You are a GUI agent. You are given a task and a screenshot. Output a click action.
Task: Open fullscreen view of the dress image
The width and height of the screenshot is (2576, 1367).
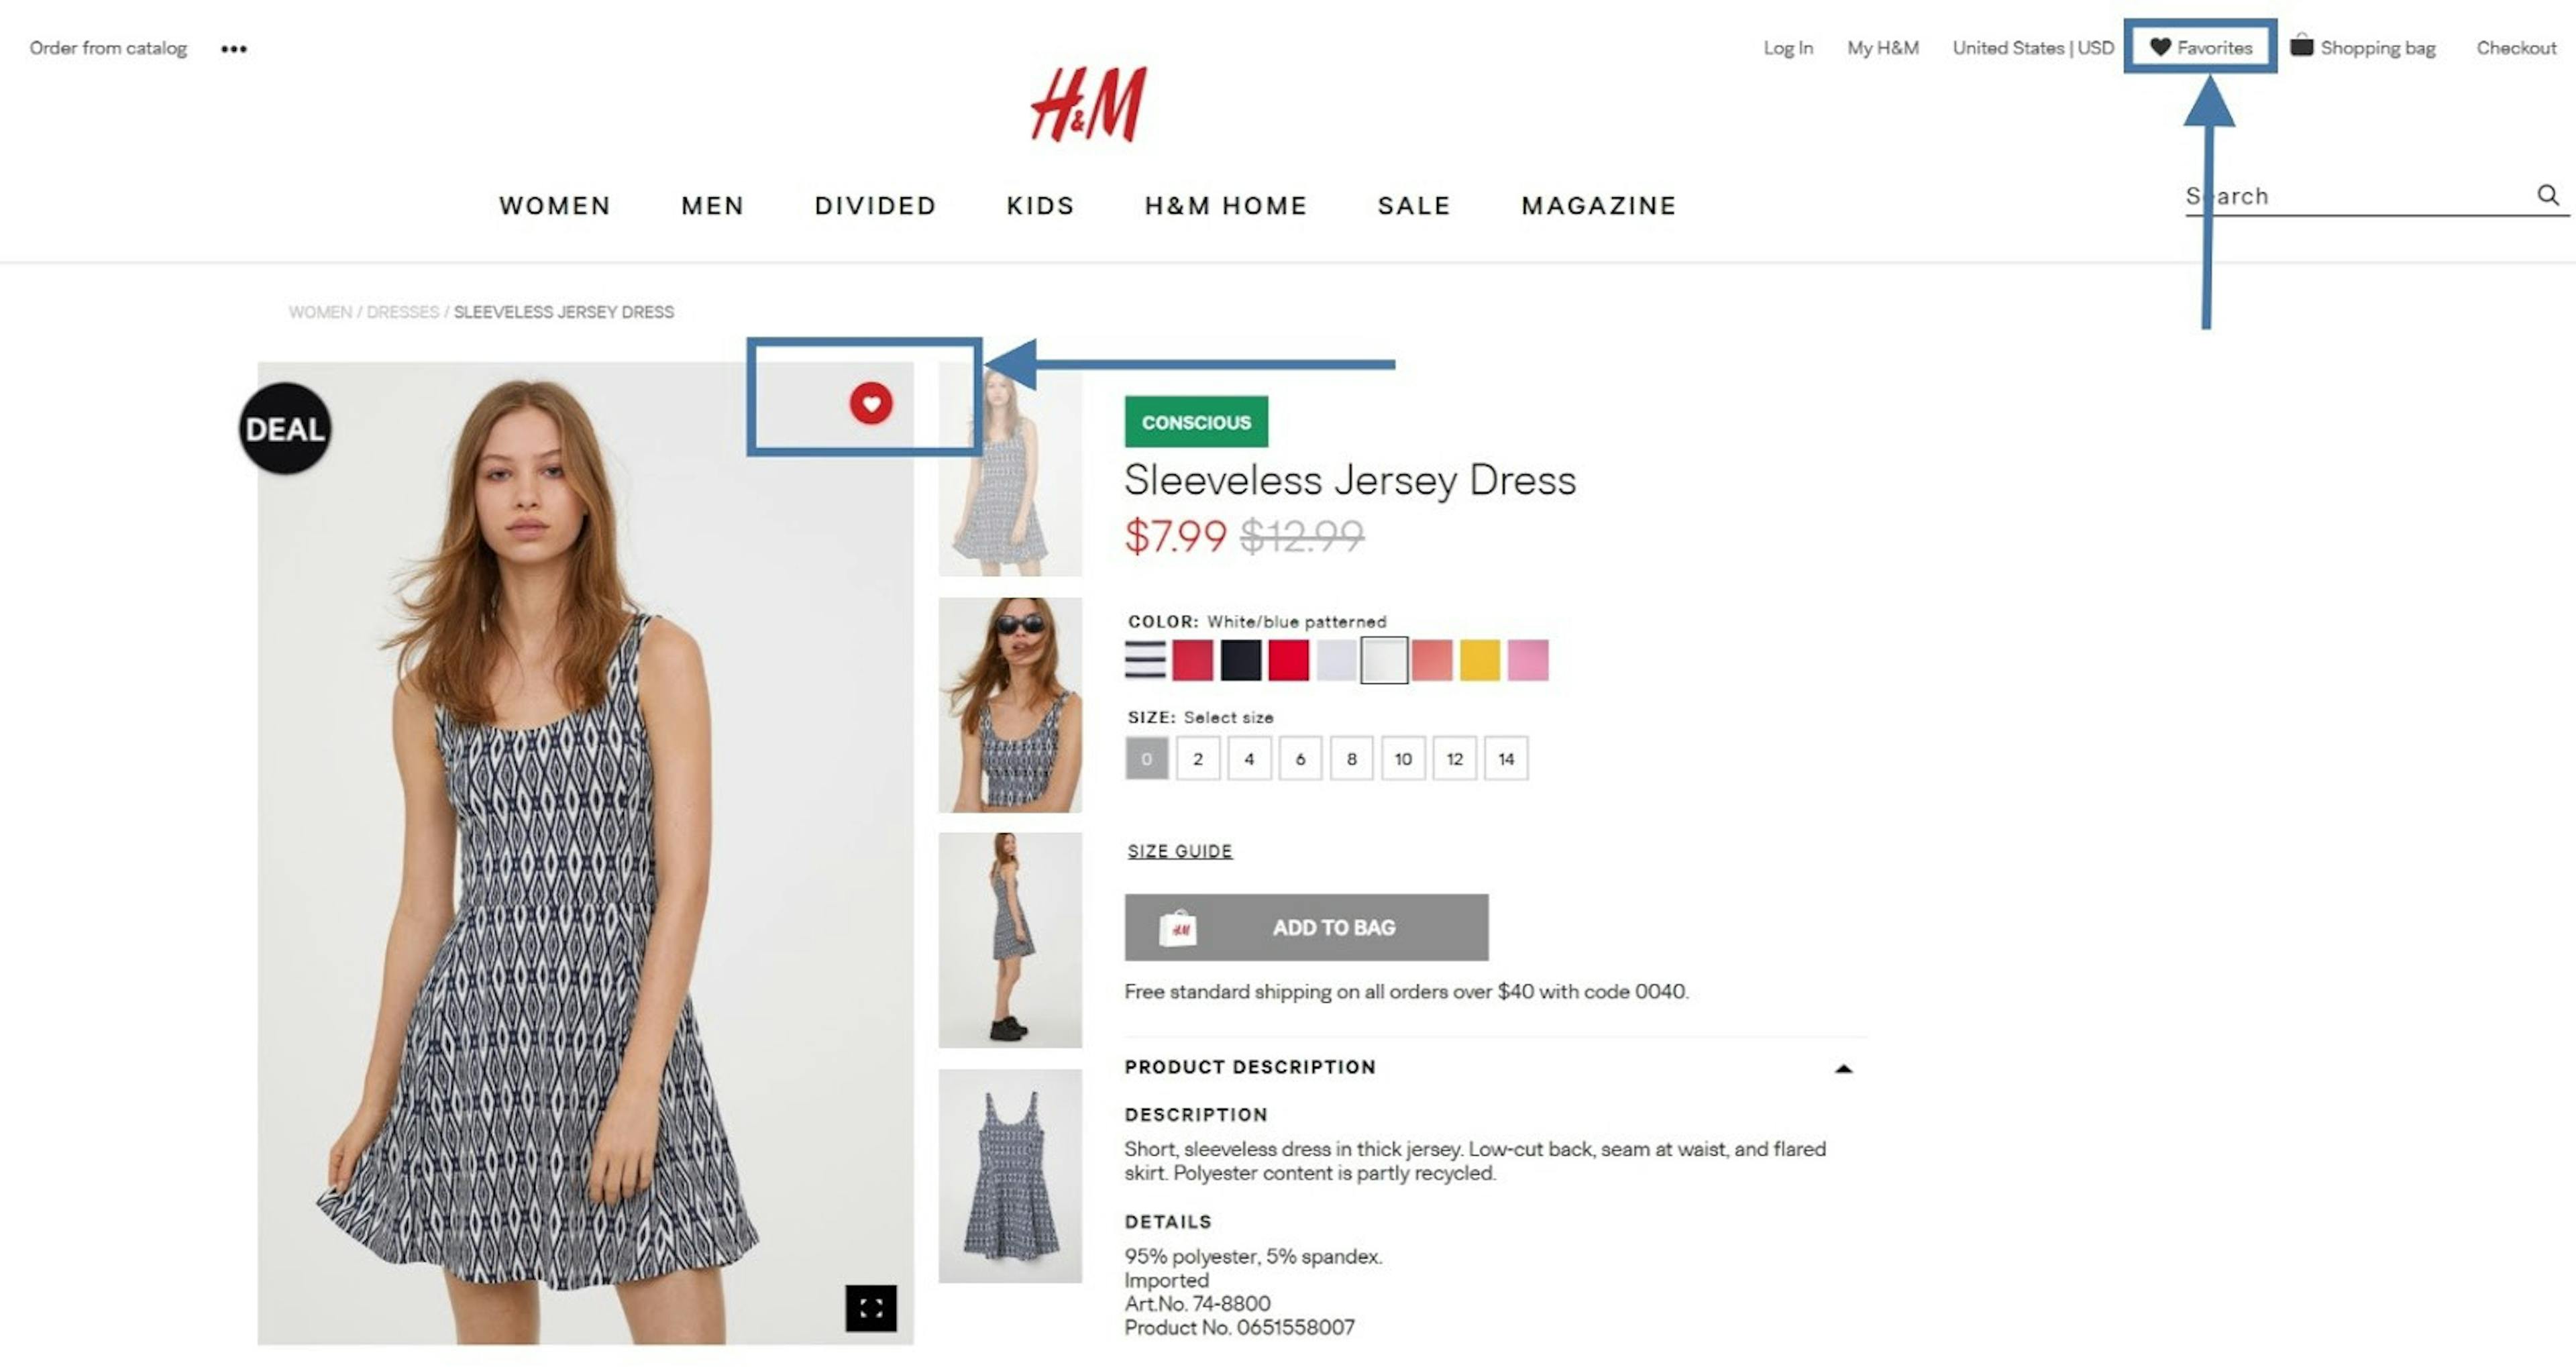point(871,1308)
